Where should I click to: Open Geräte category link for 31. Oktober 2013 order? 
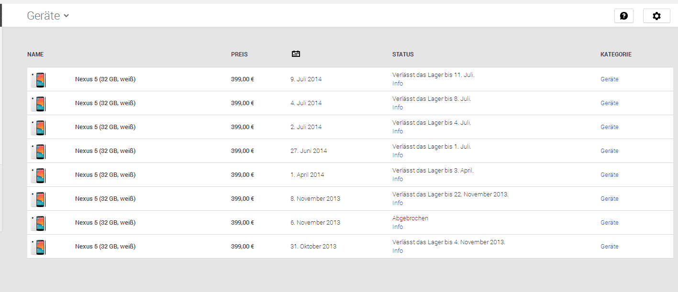pos(610,247)
